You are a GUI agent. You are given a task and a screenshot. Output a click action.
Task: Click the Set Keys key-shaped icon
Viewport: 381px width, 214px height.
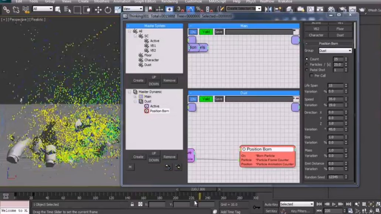pos(256,207)
